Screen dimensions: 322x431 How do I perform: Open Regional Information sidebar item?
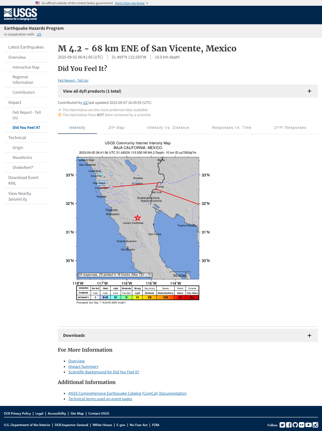point(27,80)
